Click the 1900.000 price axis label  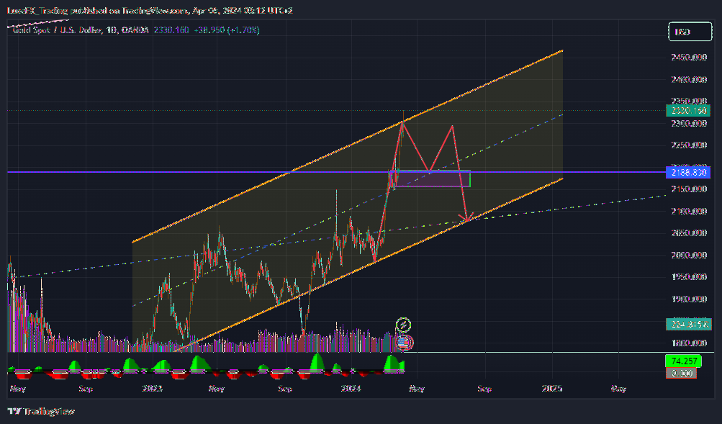click(689, 299)
